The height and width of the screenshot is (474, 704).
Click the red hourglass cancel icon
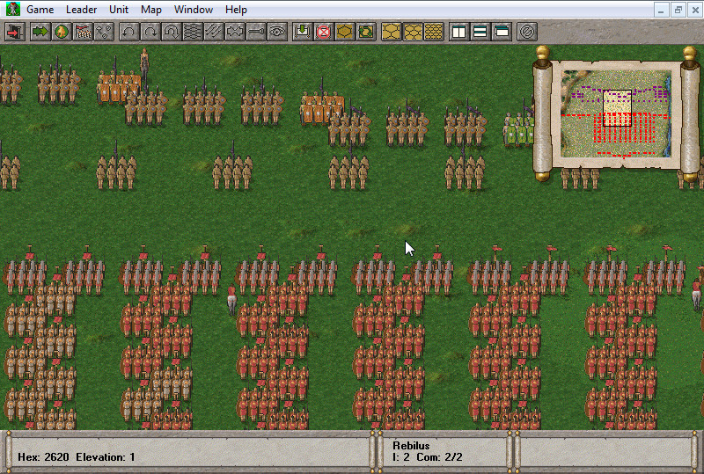pyautogui.click(x=323, y=32)
